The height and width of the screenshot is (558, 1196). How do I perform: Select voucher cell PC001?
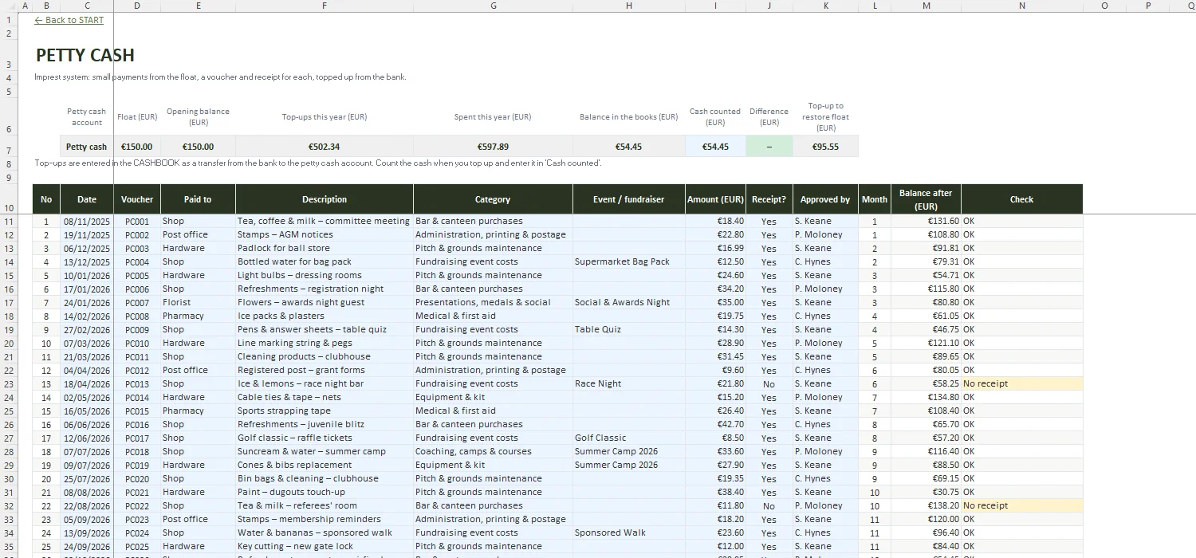coord(137,221)
